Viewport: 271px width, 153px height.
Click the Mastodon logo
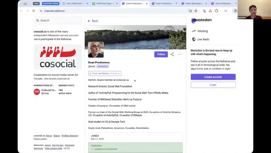[202, 20]
